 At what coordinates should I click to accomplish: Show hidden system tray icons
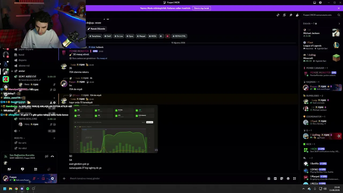[303, 189]
